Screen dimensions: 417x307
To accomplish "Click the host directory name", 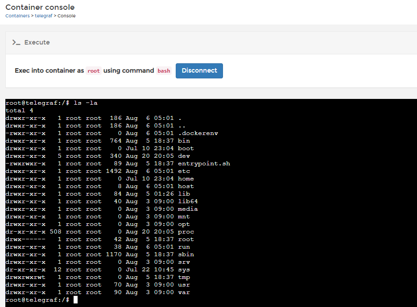I will [186, 186].
